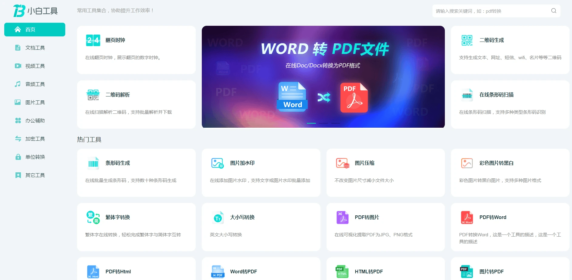
Task: Open the PDF转Html tool title
Action: 118,272
